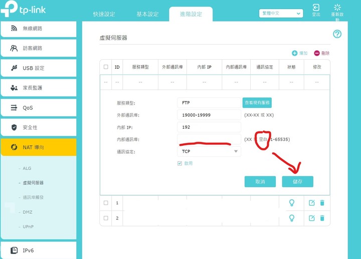361x259 pixels.
Task: Select 通訊埠觸發 submenu item
Action: tap(33, 197)
